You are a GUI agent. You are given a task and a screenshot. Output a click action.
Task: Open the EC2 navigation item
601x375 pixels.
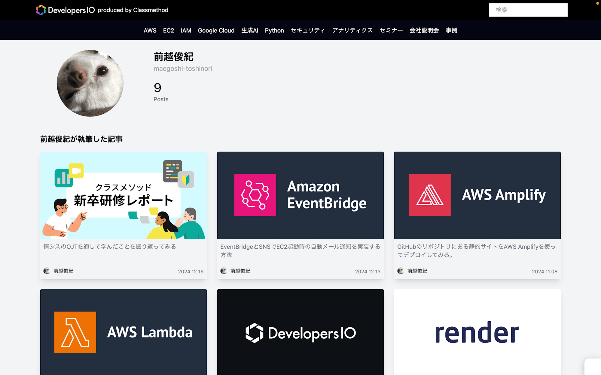169,30
